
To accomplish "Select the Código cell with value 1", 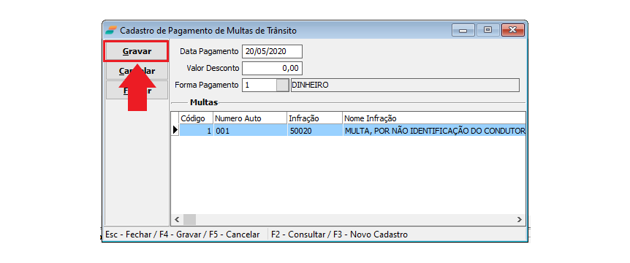I will [x=196, y=130].
